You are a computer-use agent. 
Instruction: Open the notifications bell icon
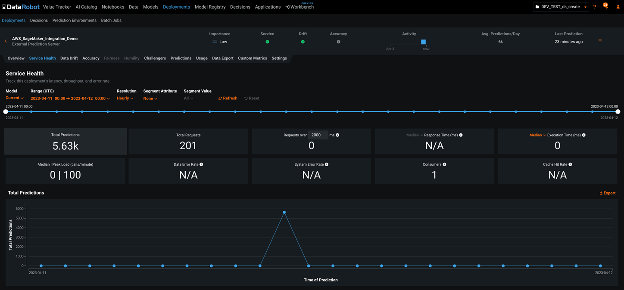[x=605, y=7]
